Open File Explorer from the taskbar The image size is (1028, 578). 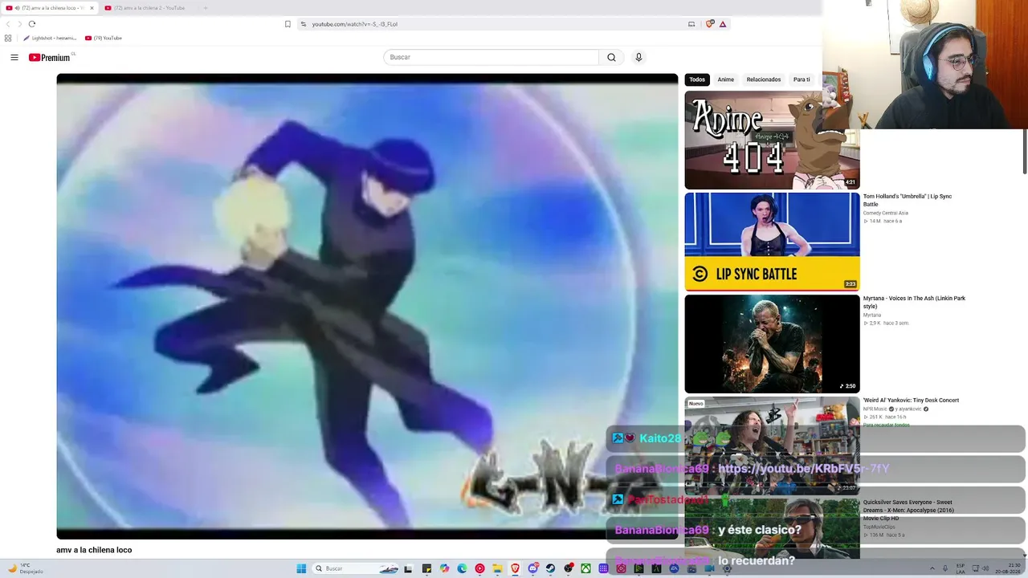tap(497, 568)
